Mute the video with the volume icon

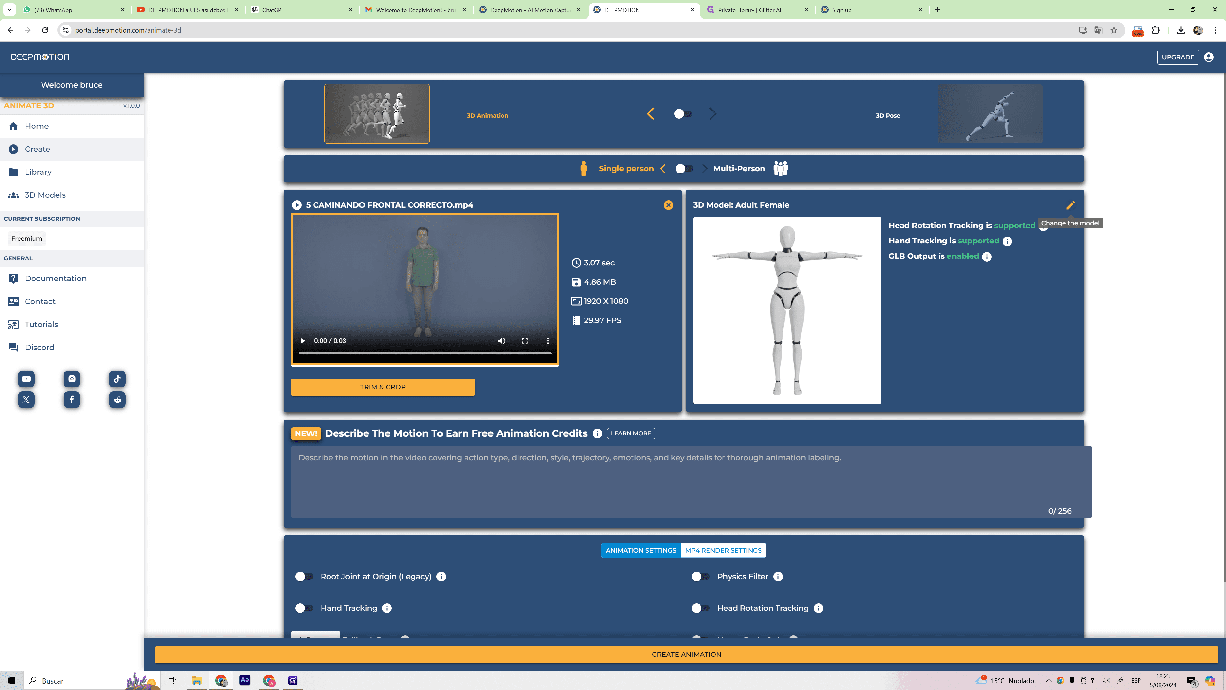[502, 341]
